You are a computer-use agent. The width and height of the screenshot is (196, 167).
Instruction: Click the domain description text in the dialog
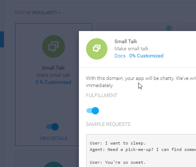141,82
